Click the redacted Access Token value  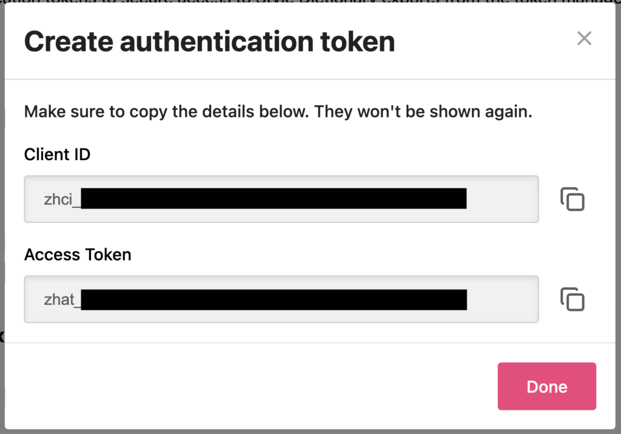274,300
